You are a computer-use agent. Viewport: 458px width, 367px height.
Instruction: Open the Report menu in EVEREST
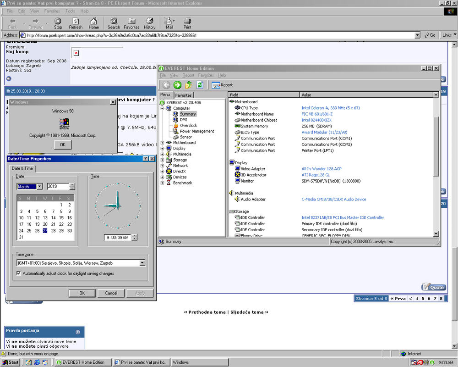pos(188,76)
